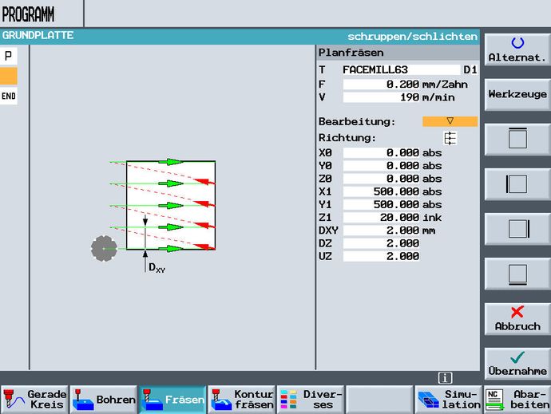Open the Bohren menu
This screenshot has height=414, width=551.
tap(103, 400)
